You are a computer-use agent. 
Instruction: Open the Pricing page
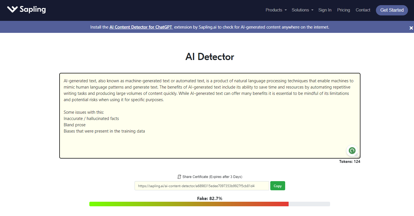[343, 10]
